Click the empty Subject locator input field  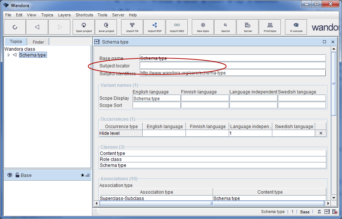click(x=232, y=66)
